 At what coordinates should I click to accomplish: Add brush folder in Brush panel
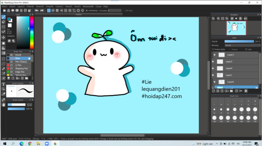[x=27, y=78]
